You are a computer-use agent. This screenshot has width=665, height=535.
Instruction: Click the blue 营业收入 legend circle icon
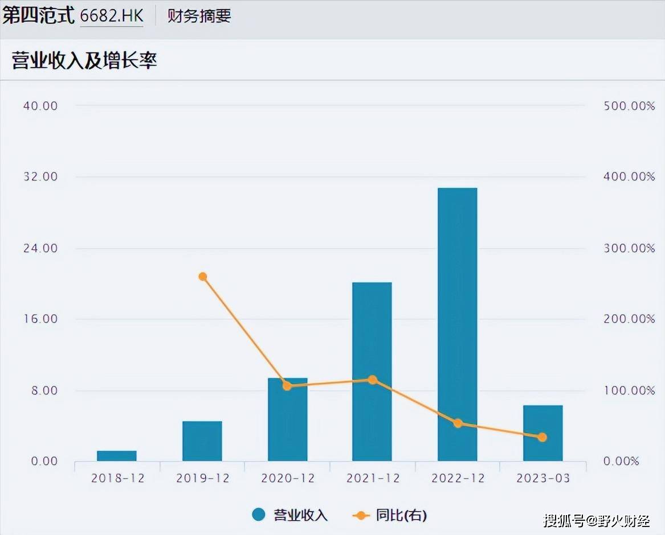[x=259, y=515]
